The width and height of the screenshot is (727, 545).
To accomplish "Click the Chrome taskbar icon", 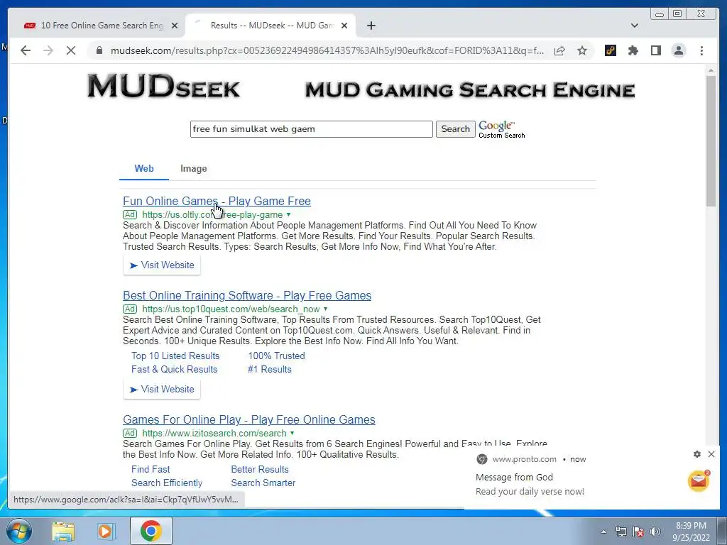I will pyautogui.click(x=151, y=531).
